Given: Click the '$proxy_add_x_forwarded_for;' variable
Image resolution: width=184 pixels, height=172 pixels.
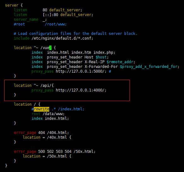Looking at the screenshot, I should click(x=150, y=67).
